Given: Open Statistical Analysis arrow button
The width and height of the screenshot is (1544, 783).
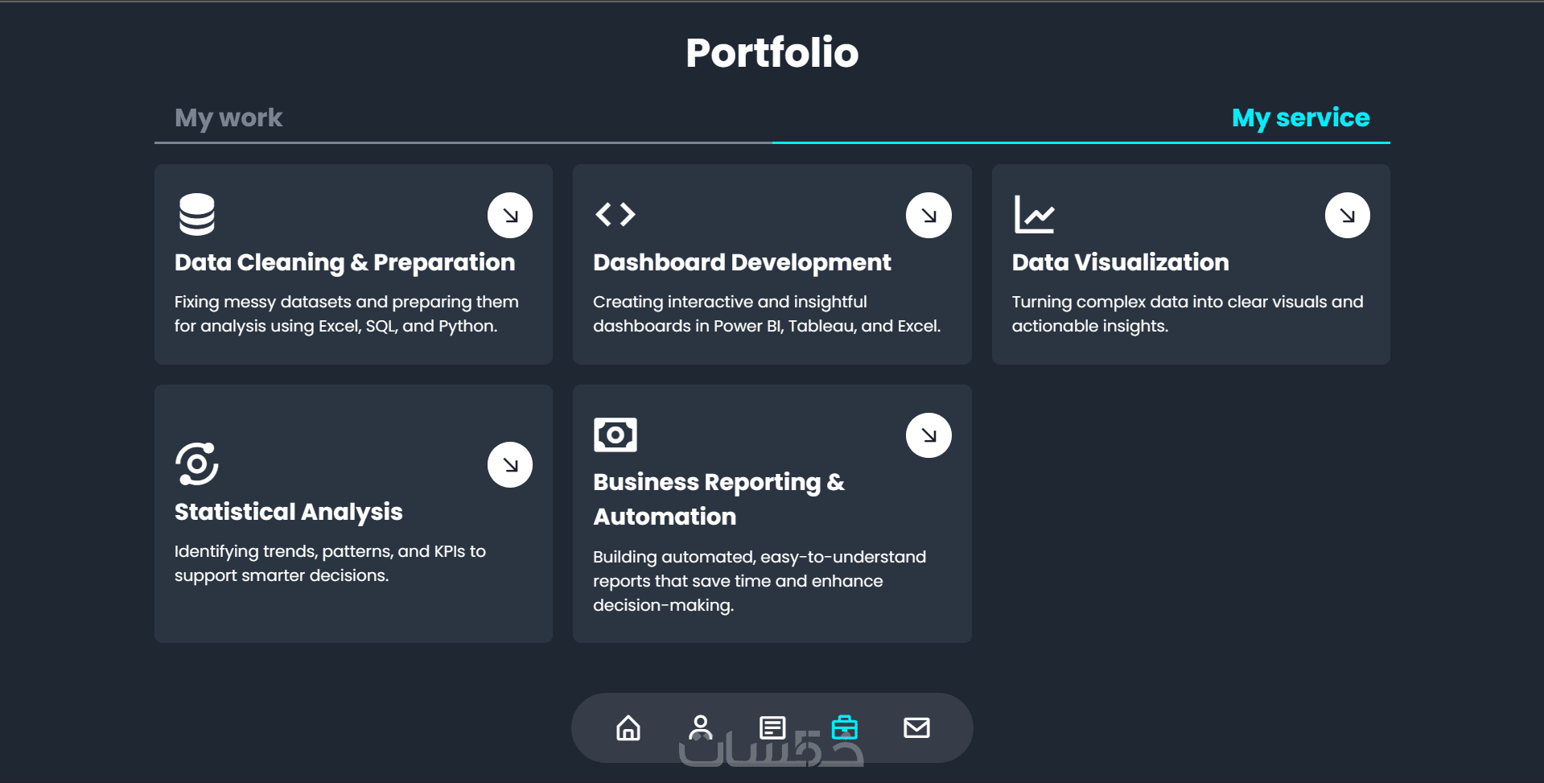Looking at the screenshot, I should point(510,465).
